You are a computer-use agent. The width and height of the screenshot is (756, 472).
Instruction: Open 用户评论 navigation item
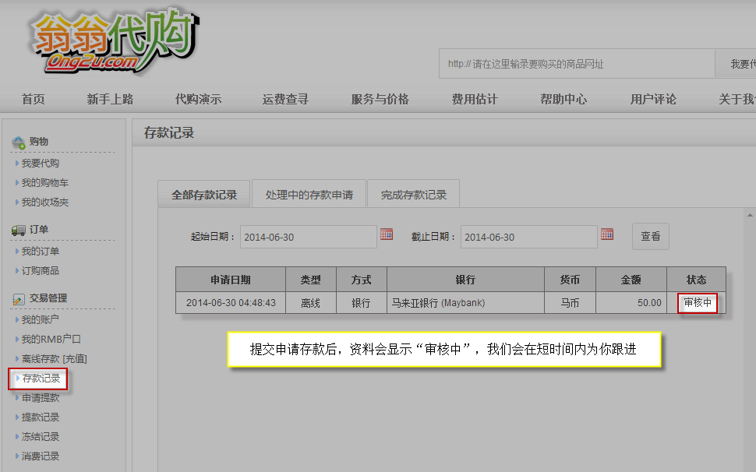pyautogui.click(x=653, y=99)
